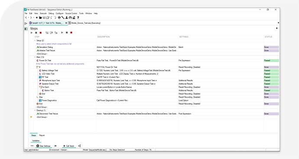The image size is (299, 159).
Task: Click Done status of Simulation Dialog row
Action: tap(271, 47)
